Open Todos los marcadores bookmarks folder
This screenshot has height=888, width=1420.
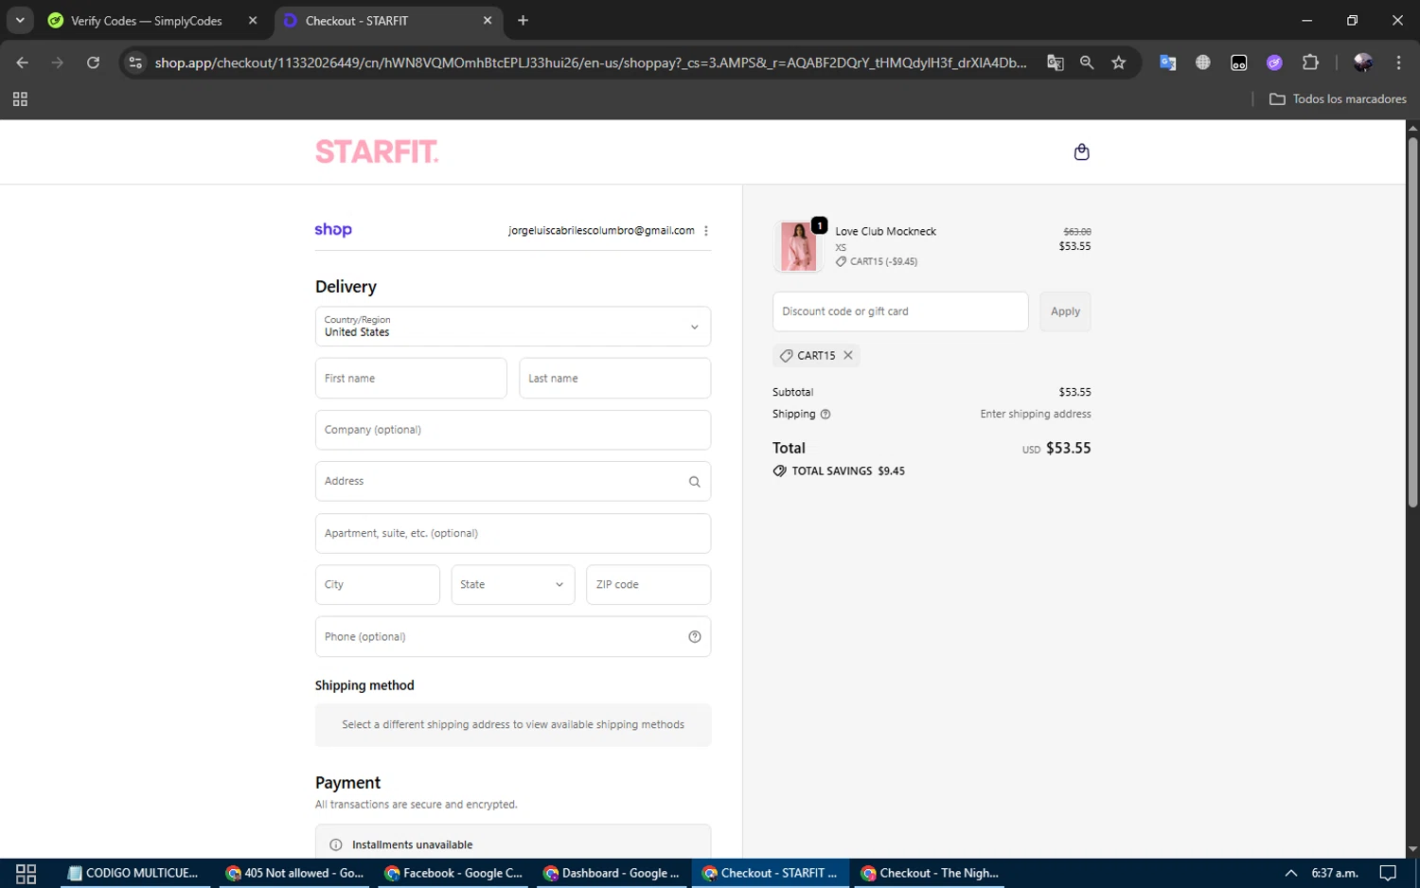pos(1338,98)
